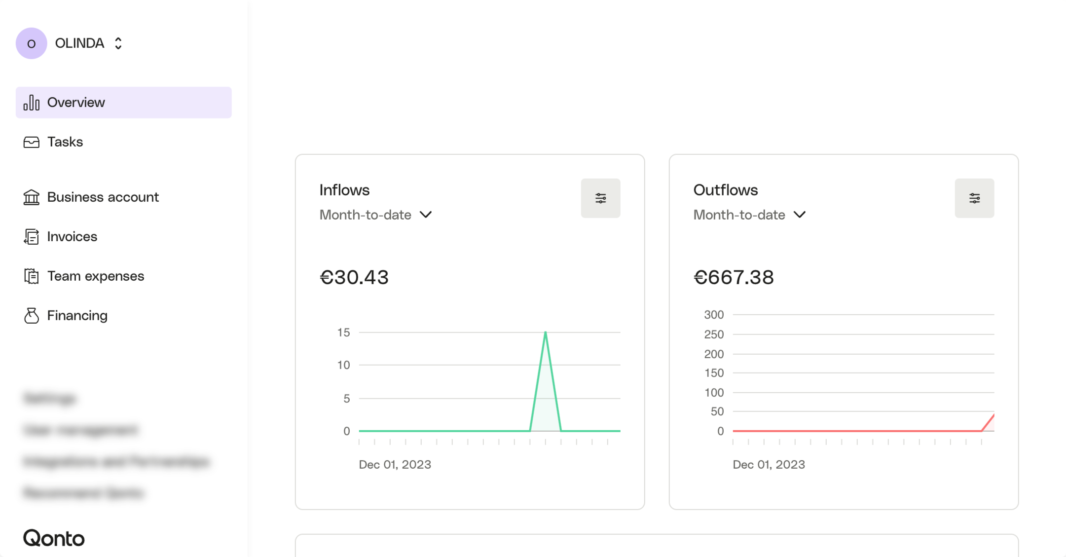Select Team expenses in sidebar
Screen dimensions: 1066x557
click(x=96, y=276)
